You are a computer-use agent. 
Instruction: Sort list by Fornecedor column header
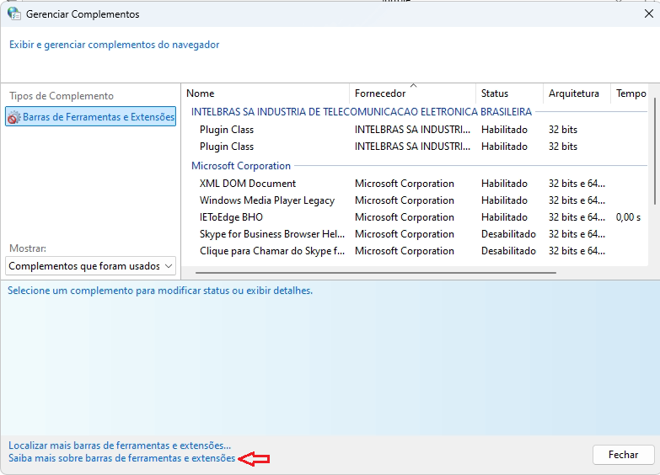tap(380, 93)
